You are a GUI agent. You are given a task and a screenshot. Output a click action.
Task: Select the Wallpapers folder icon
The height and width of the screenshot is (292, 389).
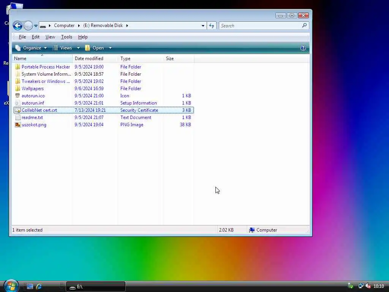pyautogui.click(x=17, y=88)
